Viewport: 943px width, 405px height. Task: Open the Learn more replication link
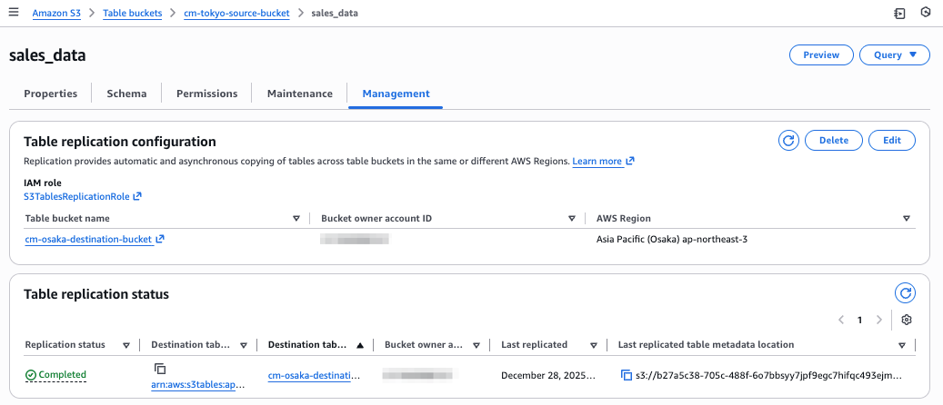tap(597, 161)
